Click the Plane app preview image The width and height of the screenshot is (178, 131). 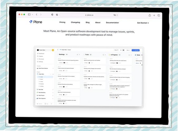88,77
